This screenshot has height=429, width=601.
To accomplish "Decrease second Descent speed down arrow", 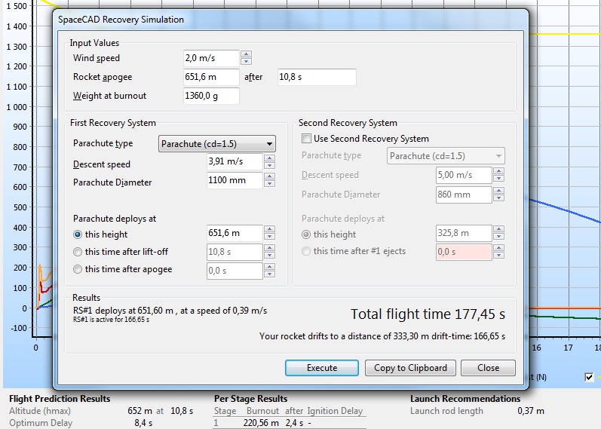I will [498, 179].
